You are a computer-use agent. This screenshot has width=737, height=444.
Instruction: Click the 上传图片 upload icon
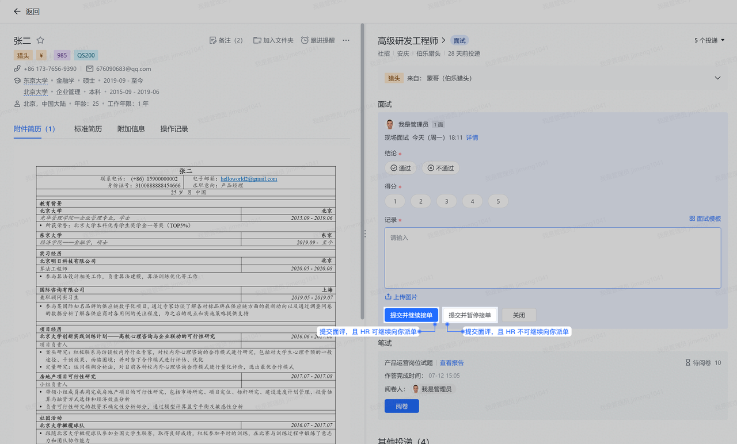tap(389, 297)
